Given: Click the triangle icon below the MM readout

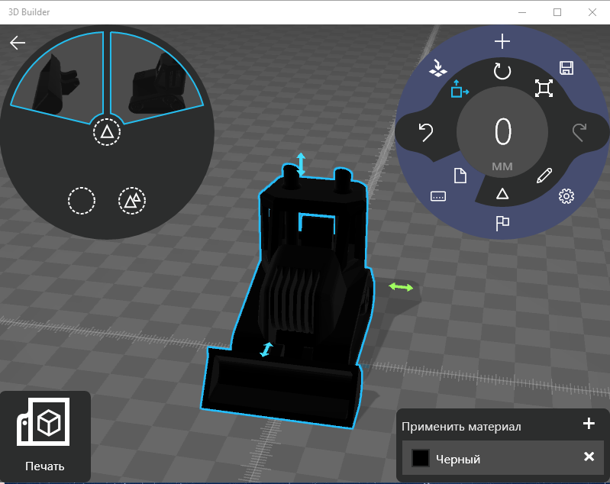Looking at the screenshot, I should [x=502, y=194].
